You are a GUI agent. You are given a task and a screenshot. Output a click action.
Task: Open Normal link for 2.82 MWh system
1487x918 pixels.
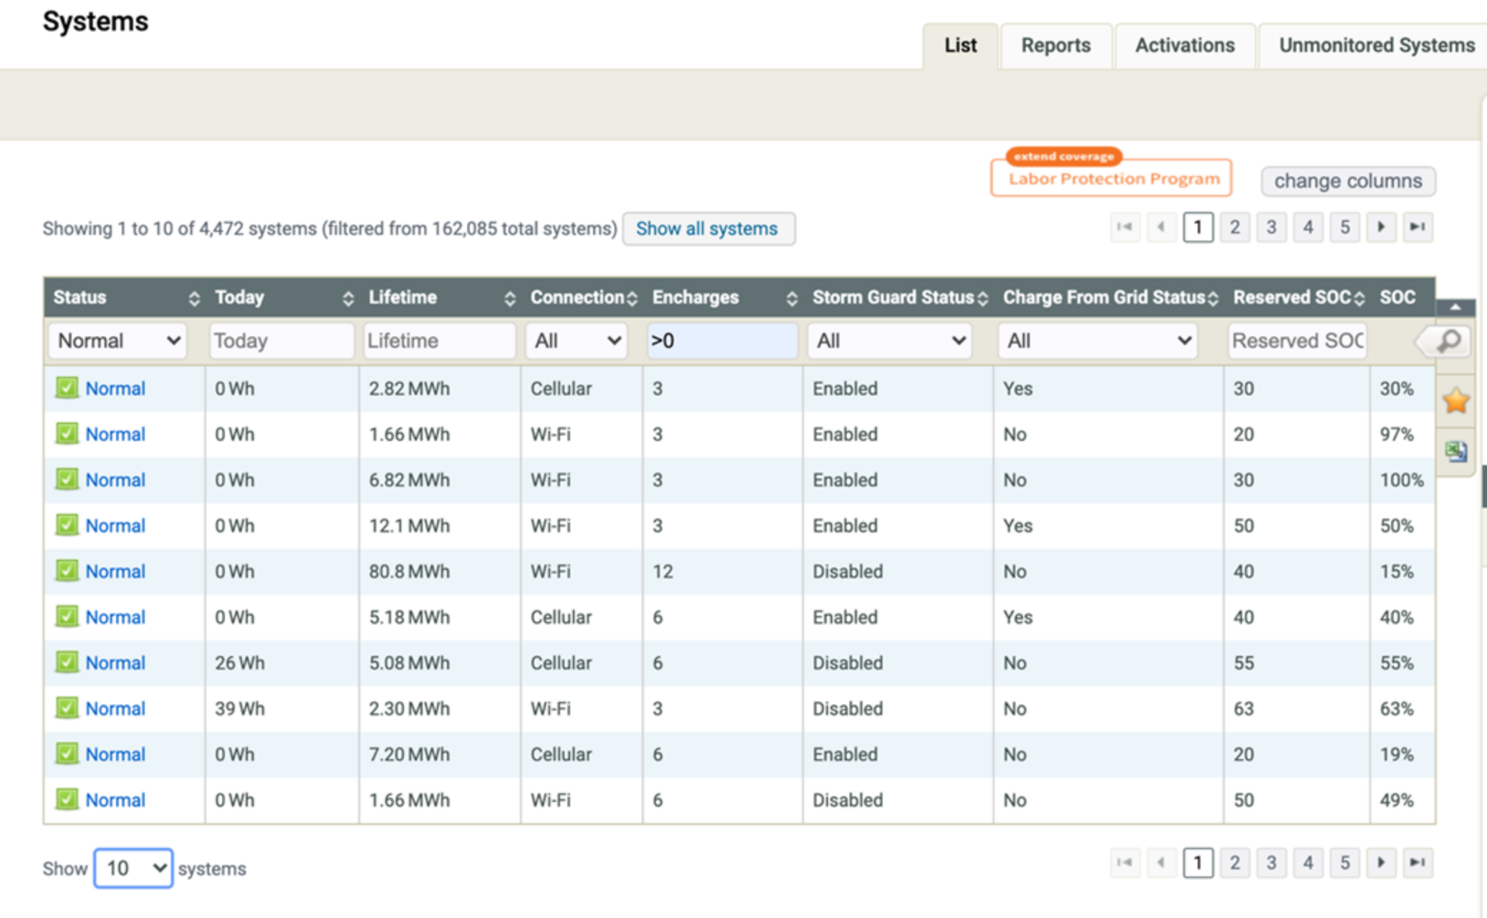click(115, 389)
